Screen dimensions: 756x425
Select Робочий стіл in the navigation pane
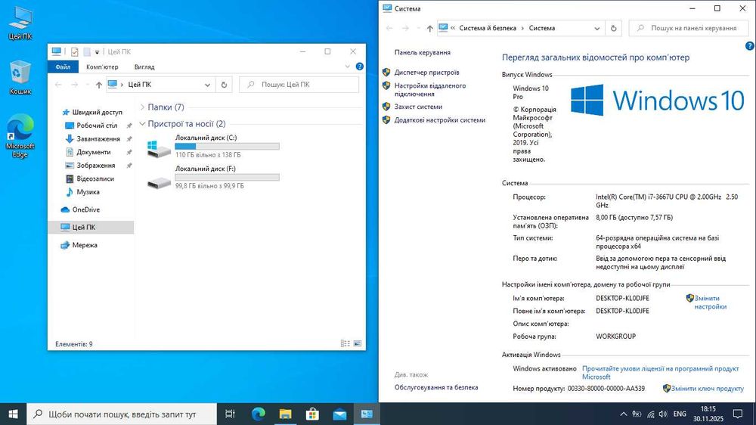(97, 126)
